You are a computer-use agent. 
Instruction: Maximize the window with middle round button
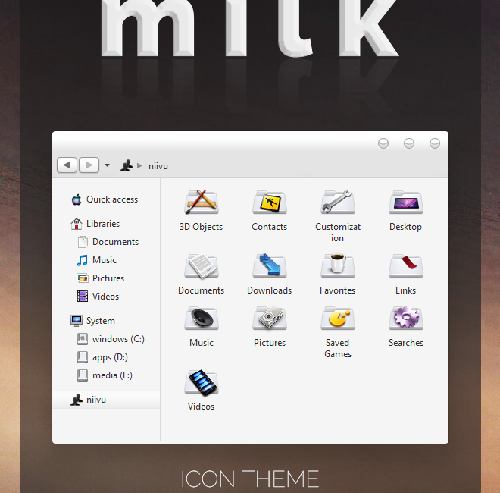[x=409, y=143]
